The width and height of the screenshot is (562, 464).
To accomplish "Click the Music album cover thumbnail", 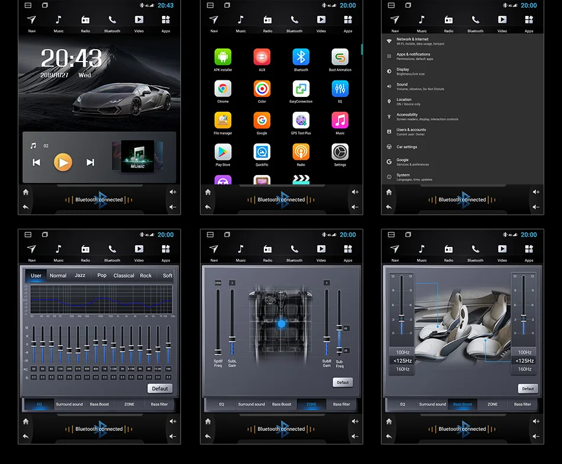I will [138, 156].
